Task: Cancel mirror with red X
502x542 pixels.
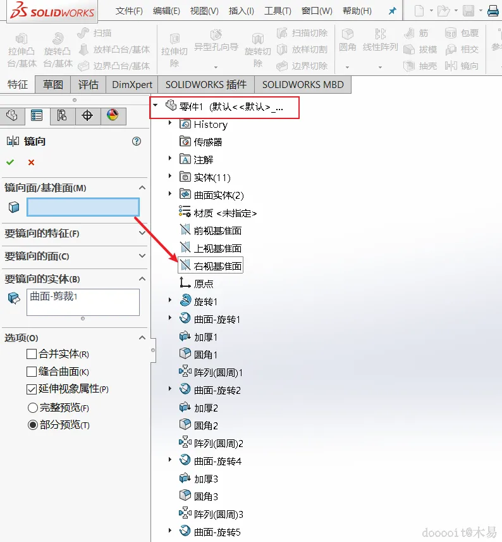Action: click(x=31, y=162)
